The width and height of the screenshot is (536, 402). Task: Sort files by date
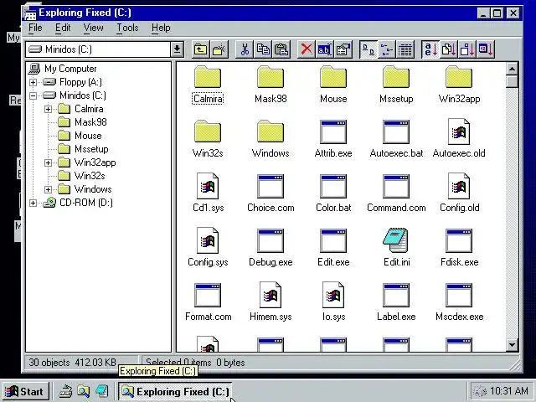tap(486, 49)
